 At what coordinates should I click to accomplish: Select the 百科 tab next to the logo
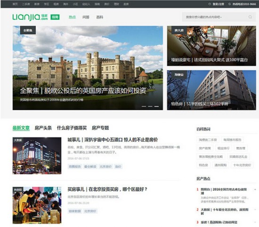click(100, 17)
